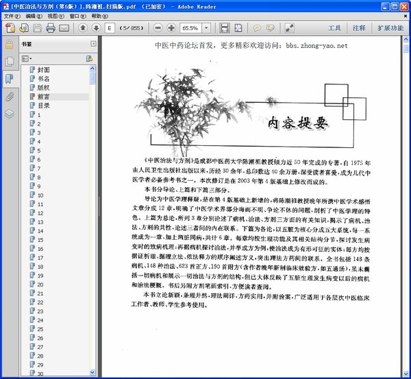The height and width of the screenshot is (379, 411).
Task: Jump to bookmark 5
Action: click(x=39, y=151)
